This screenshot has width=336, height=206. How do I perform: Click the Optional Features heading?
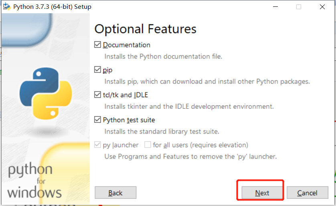(x=145, y=29)
